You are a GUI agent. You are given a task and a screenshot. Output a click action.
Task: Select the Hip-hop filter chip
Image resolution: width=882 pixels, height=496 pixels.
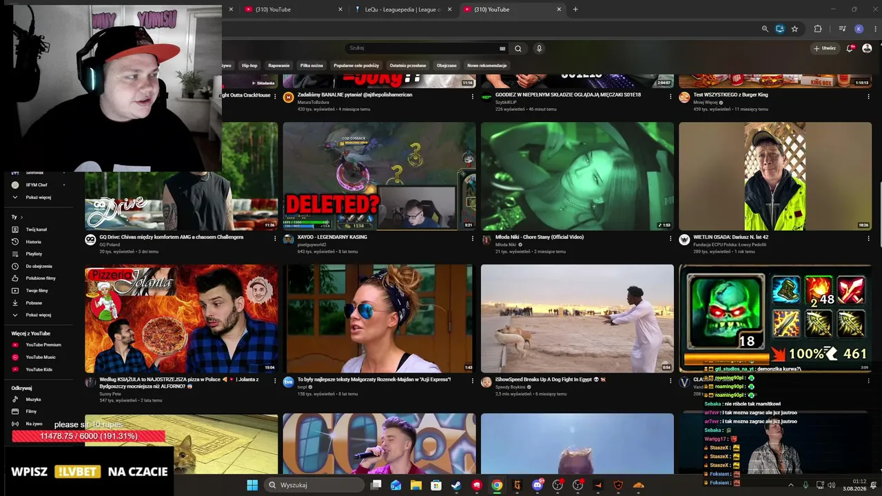(249, 65)
